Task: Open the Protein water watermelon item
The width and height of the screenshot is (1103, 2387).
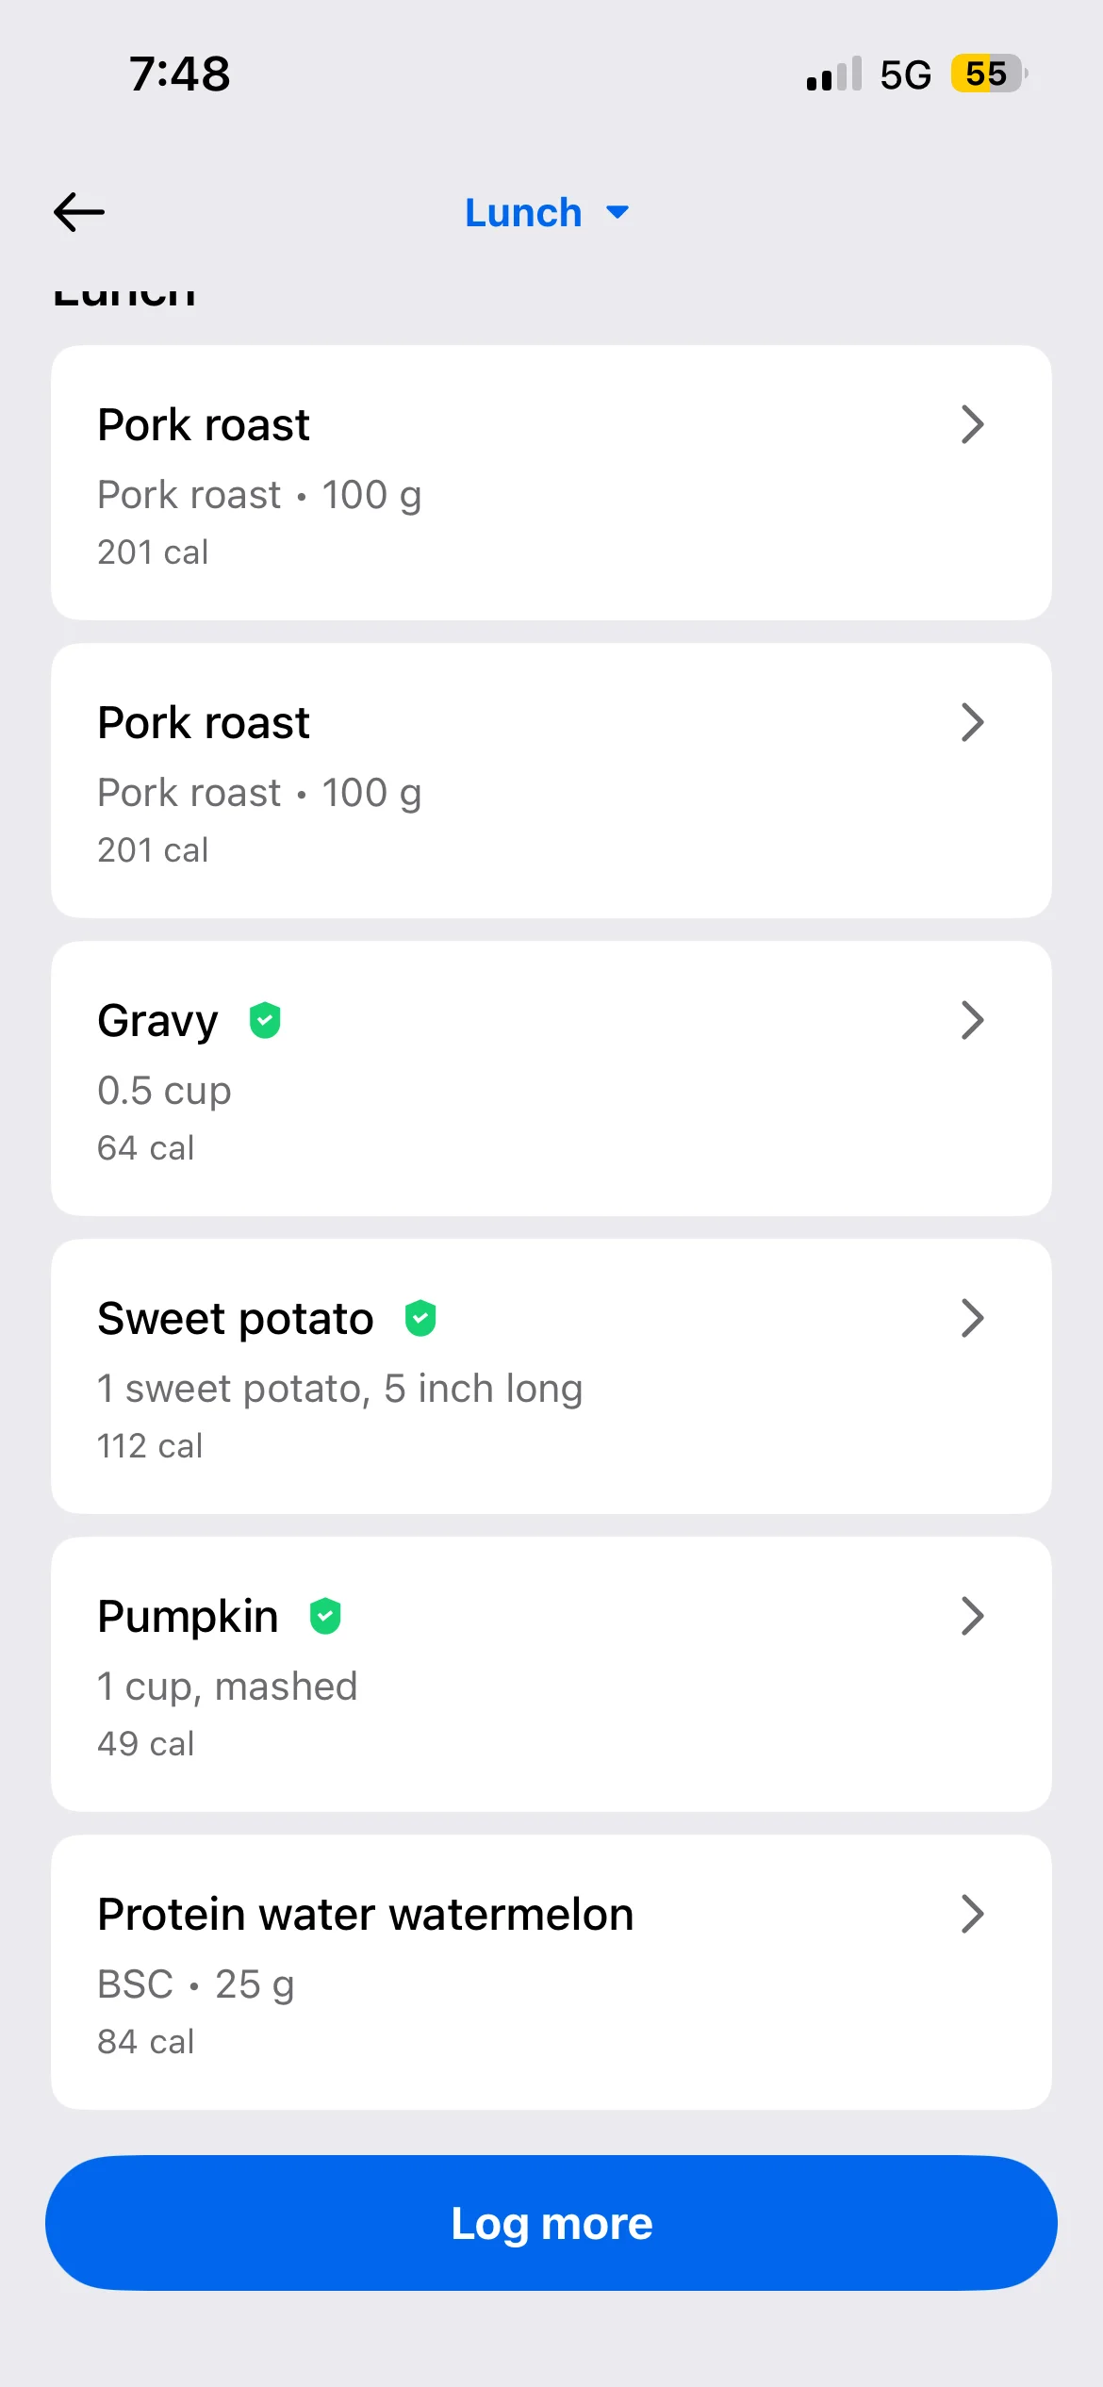Action: click(x=366, y=1915)
